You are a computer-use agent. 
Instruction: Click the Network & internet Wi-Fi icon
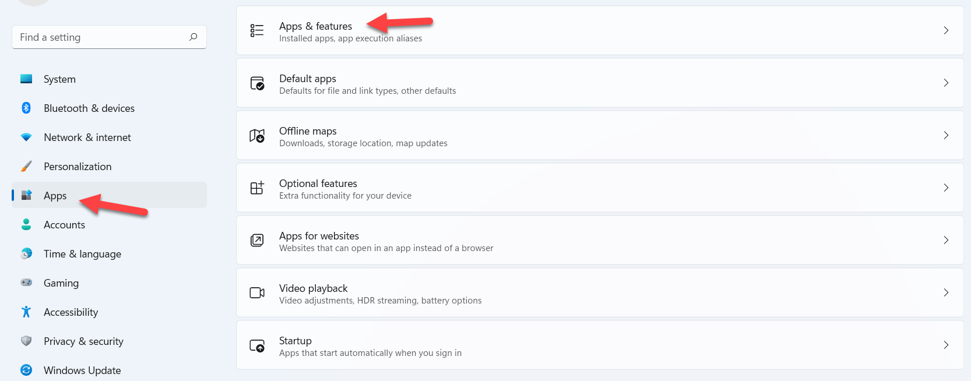point(26,137)
